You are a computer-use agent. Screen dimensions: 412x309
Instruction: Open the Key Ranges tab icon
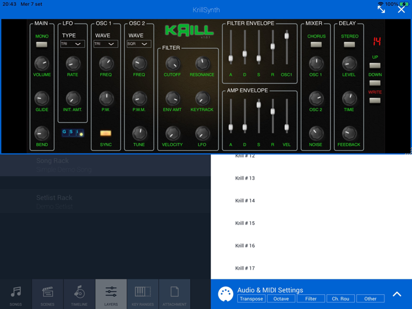coord(142,292)
